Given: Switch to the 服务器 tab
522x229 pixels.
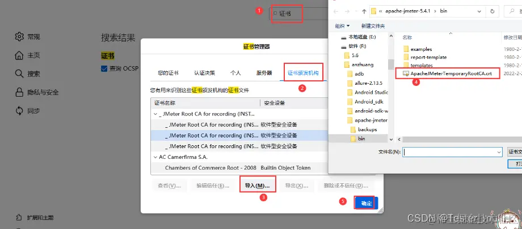Looking at the screenshot, I should click(x=264, y=73).
